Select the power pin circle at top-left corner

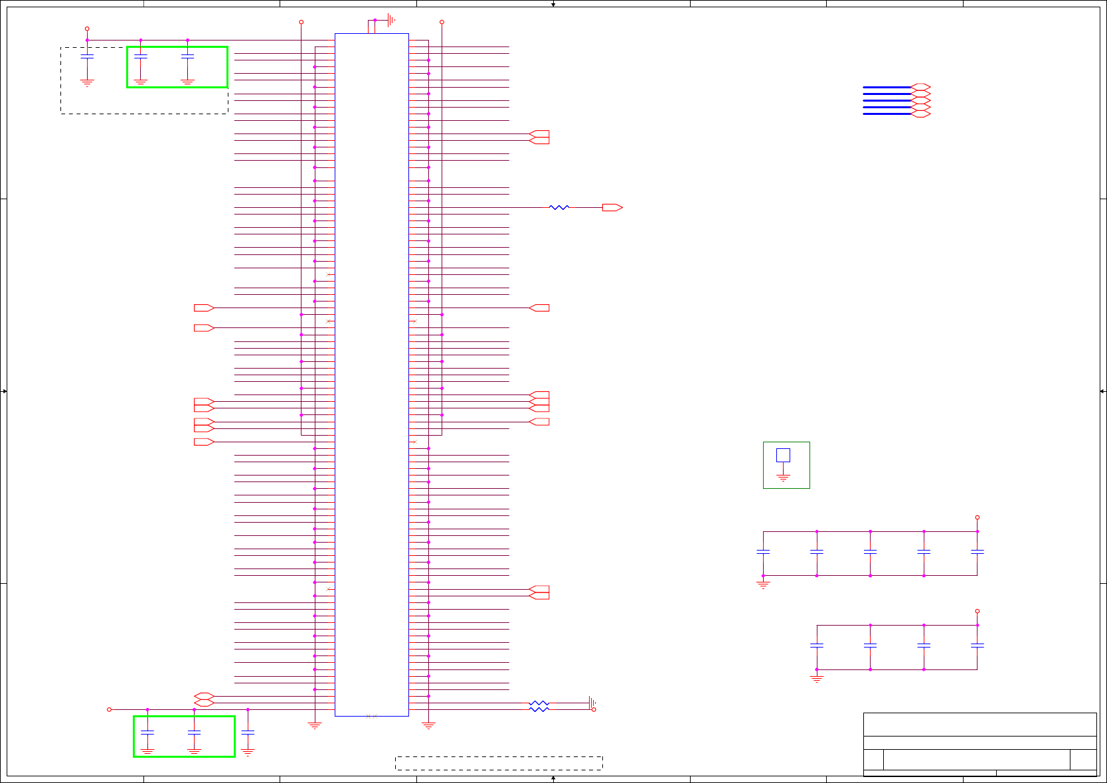87,29
